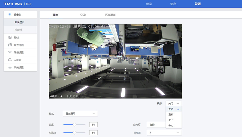Open the 模式 mode dropdown
The image size is (242, 137).
pos(80,114)
